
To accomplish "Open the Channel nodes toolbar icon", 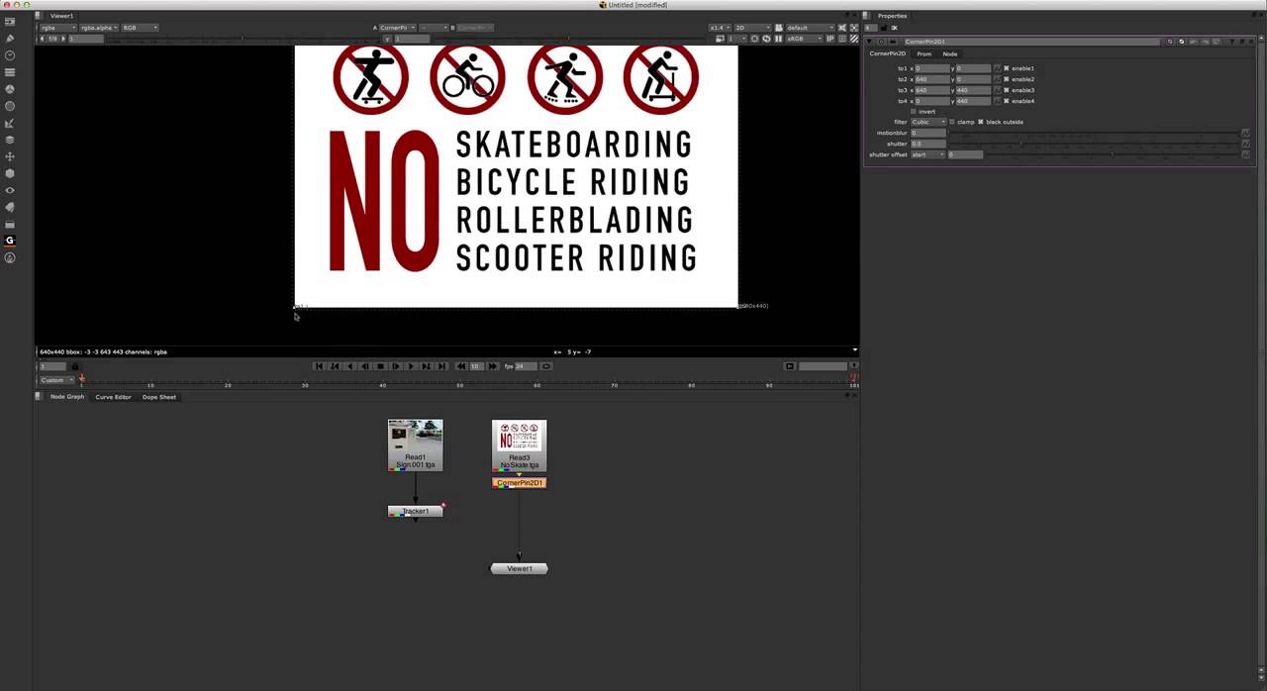I will point(10,72).
